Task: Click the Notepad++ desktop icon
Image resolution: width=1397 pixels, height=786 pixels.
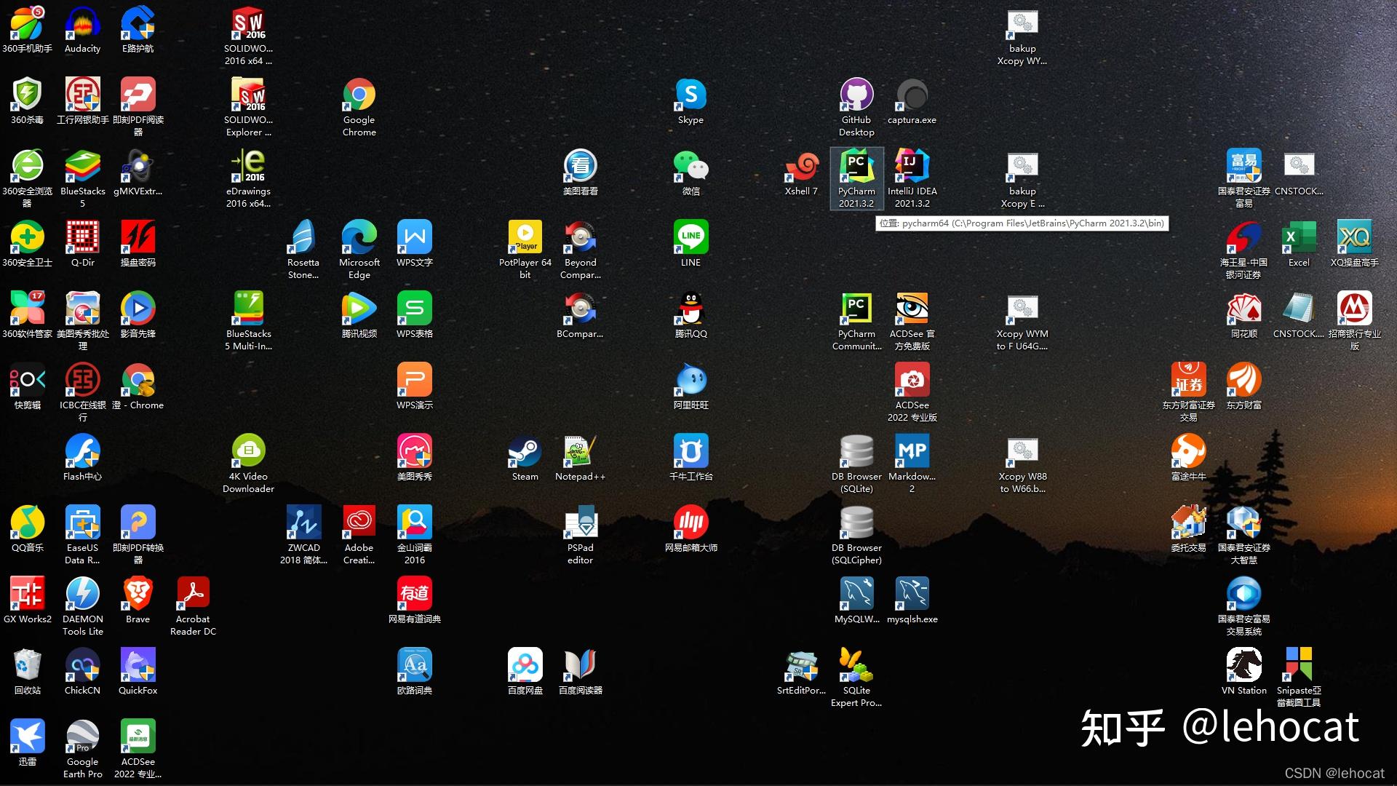Action: click(x=580, y=453)
